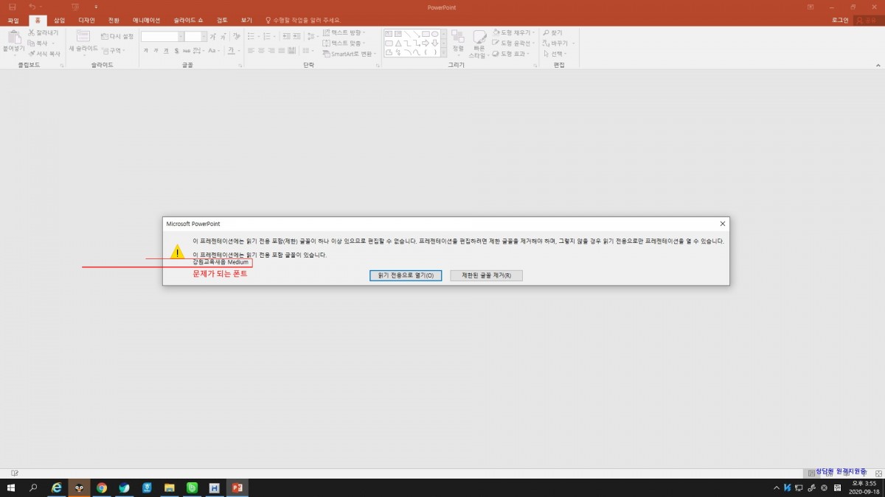Open the 텍스트 맞춤 dropdown
This screenshot has height=497, width=885.
344,43
